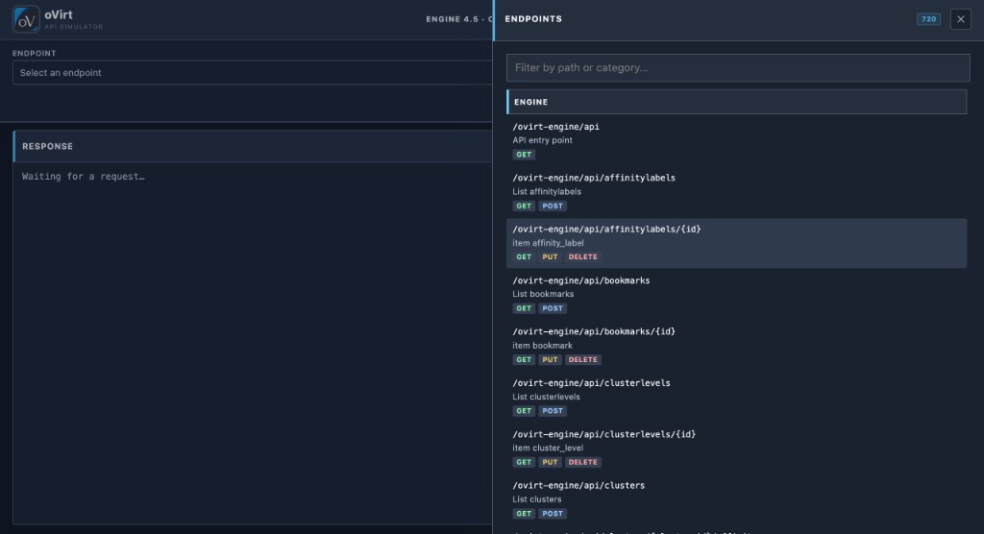Click POST badge for List clusters
This screenshot has width=984, height=534.
[553, 514]
